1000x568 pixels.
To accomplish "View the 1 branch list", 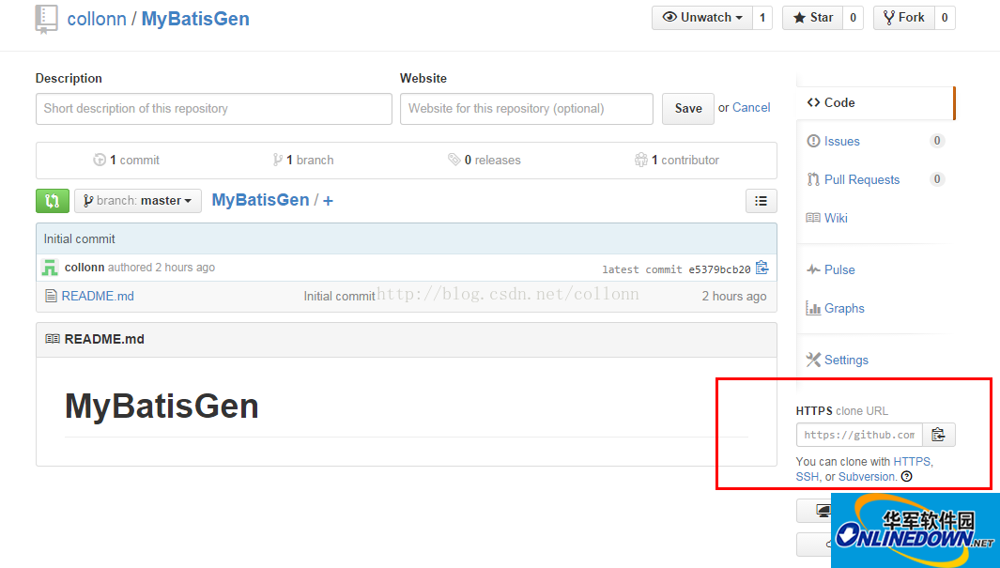I will (303, 160).
